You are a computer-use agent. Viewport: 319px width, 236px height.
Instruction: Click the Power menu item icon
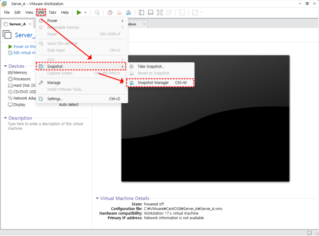click(41, 21)
